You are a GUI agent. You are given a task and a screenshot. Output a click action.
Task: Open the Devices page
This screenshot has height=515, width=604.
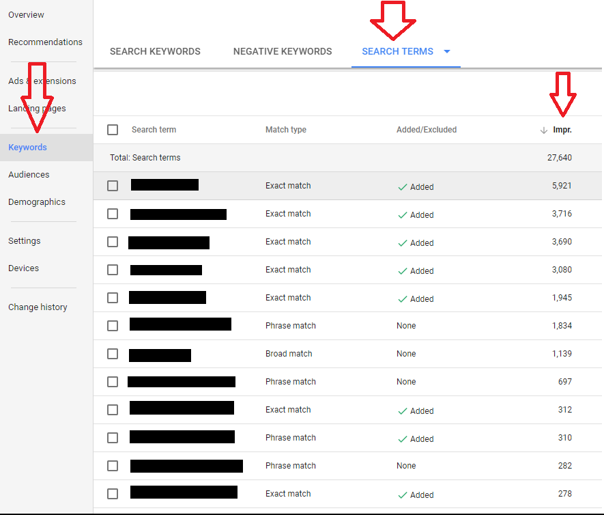pos(23,268)
